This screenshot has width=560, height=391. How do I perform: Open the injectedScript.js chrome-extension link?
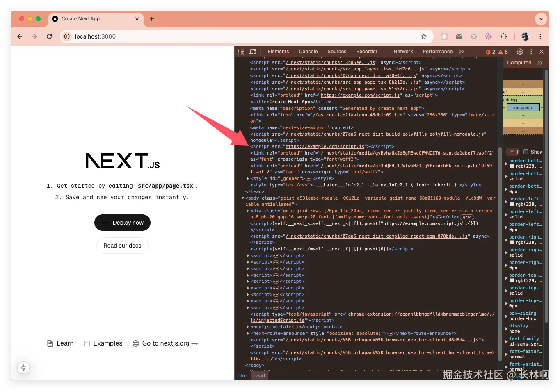(x=373, y=318)
